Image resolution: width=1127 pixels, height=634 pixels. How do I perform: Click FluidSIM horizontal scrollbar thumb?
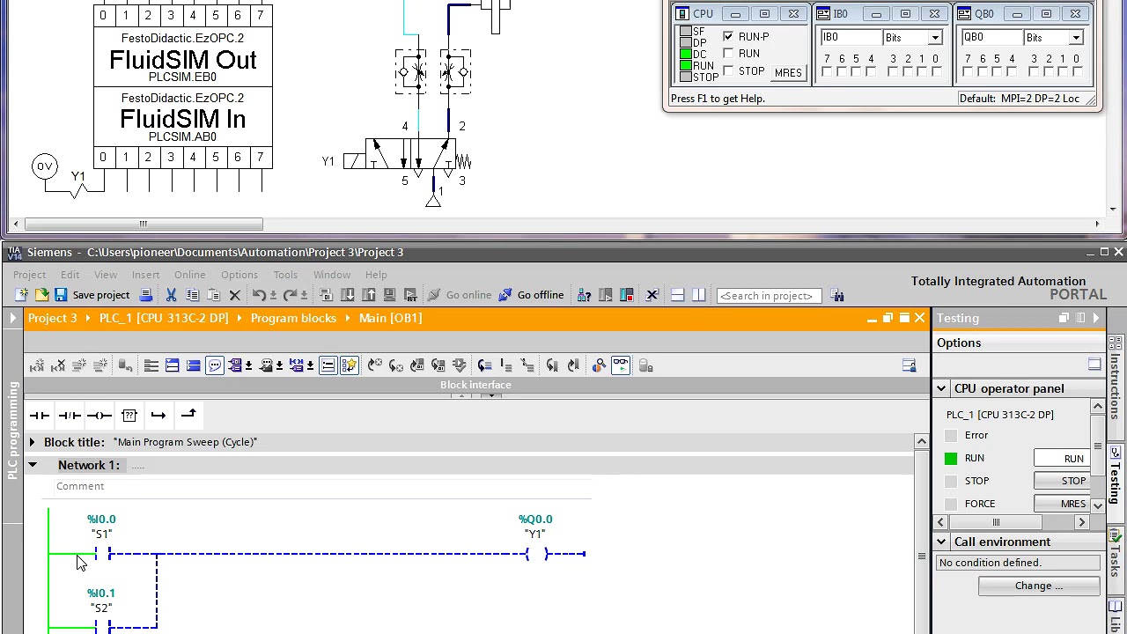pos(144,224)
